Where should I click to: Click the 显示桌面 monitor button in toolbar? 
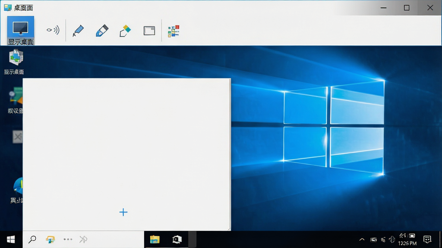point(21,31)
